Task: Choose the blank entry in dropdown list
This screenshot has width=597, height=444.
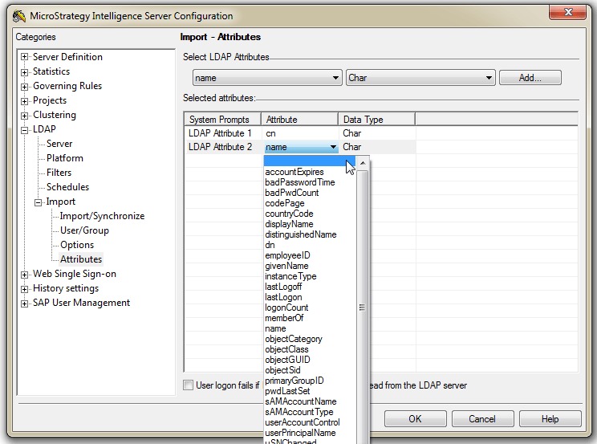Action: (x=310, y=161)
